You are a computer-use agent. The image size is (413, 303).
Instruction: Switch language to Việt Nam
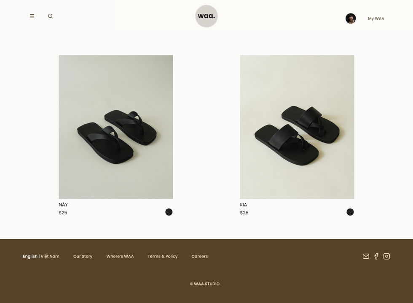coord(50,256)
